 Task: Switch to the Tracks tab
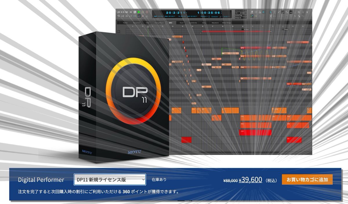(x=125, y=22)
